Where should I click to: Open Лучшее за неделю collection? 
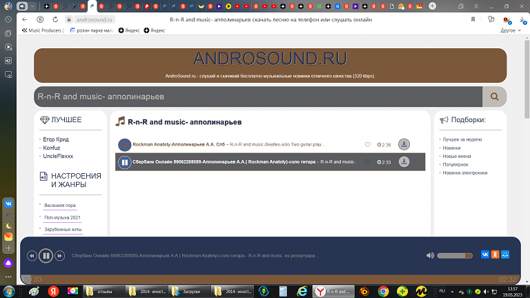click(x=462, y=139)
